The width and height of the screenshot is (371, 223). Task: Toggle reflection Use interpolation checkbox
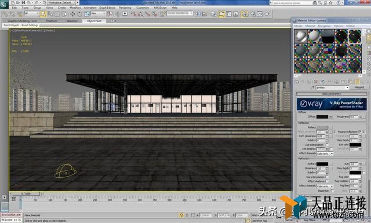tap(327, 145)
